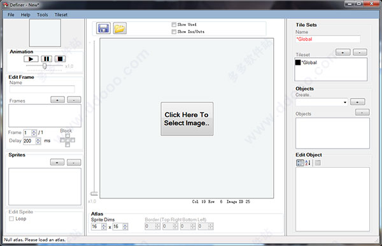Viewport: 382px width, 246px height.
Task: Add a new frame with plus button
Action: pyautogui.click(x=57, y=100)
